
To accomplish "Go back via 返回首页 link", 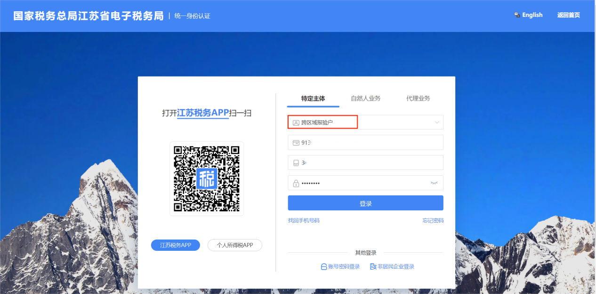I will tap(568, 15).
